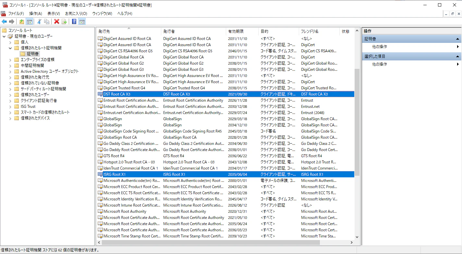
Task: Sort by the 発行者 column header
Action: (193, 32)
